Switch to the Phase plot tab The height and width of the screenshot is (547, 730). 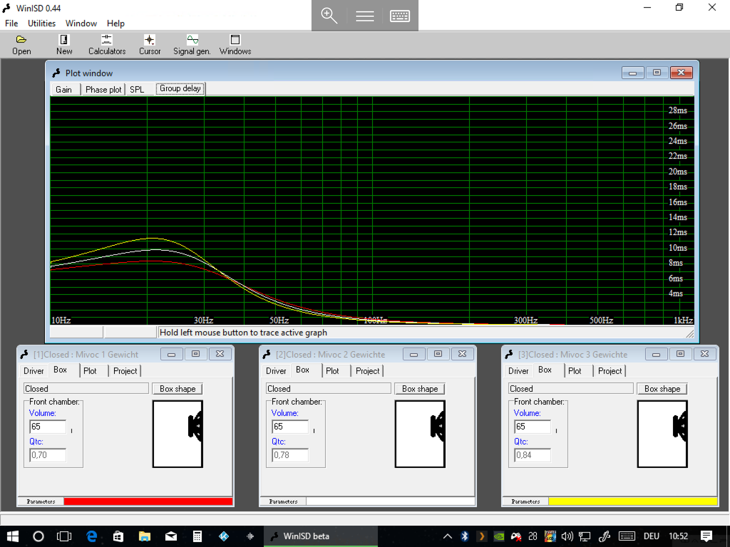tap(103, 90)
